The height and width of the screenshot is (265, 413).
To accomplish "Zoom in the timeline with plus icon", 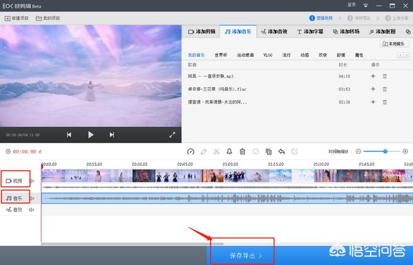I will tap(405, 152).
